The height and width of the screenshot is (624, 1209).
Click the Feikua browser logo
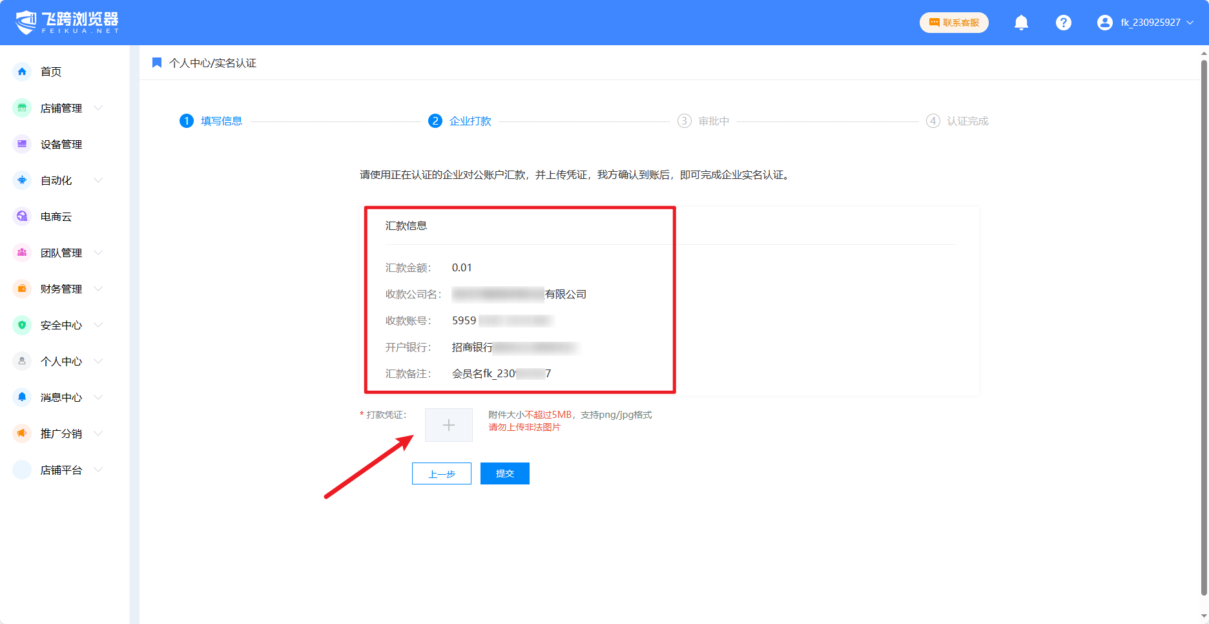click(67, 23)
